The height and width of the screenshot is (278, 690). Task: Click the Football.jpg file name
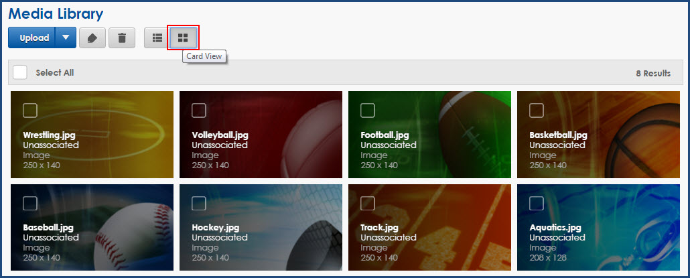click(x=385, y=135)
